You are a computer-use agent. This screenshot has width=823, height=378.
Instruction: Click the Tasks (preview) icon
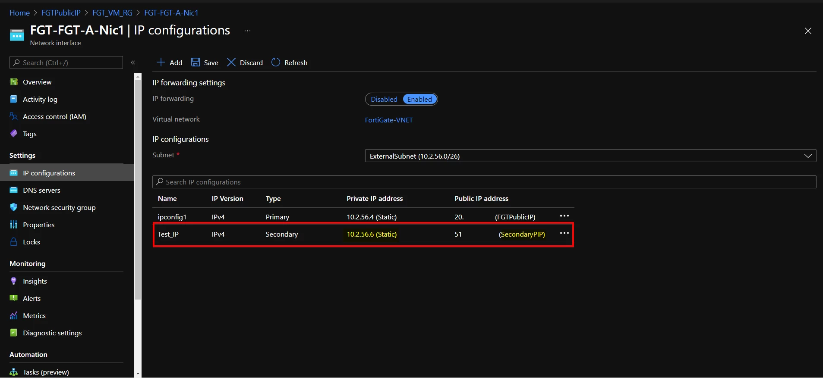click(14, 372)
